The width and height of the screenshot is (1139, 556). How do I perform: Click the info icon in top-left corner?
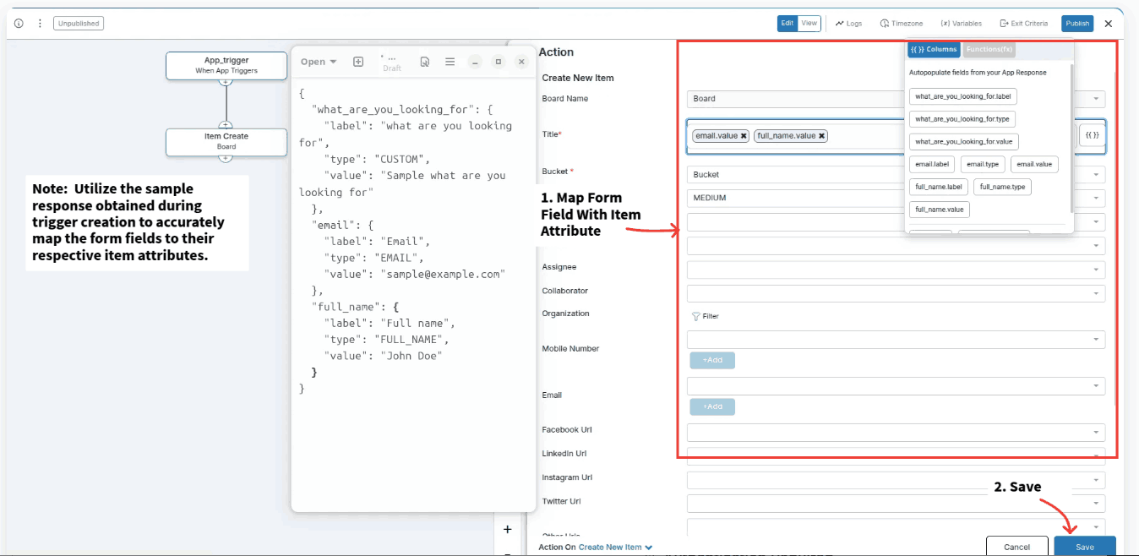pos(19,24)
